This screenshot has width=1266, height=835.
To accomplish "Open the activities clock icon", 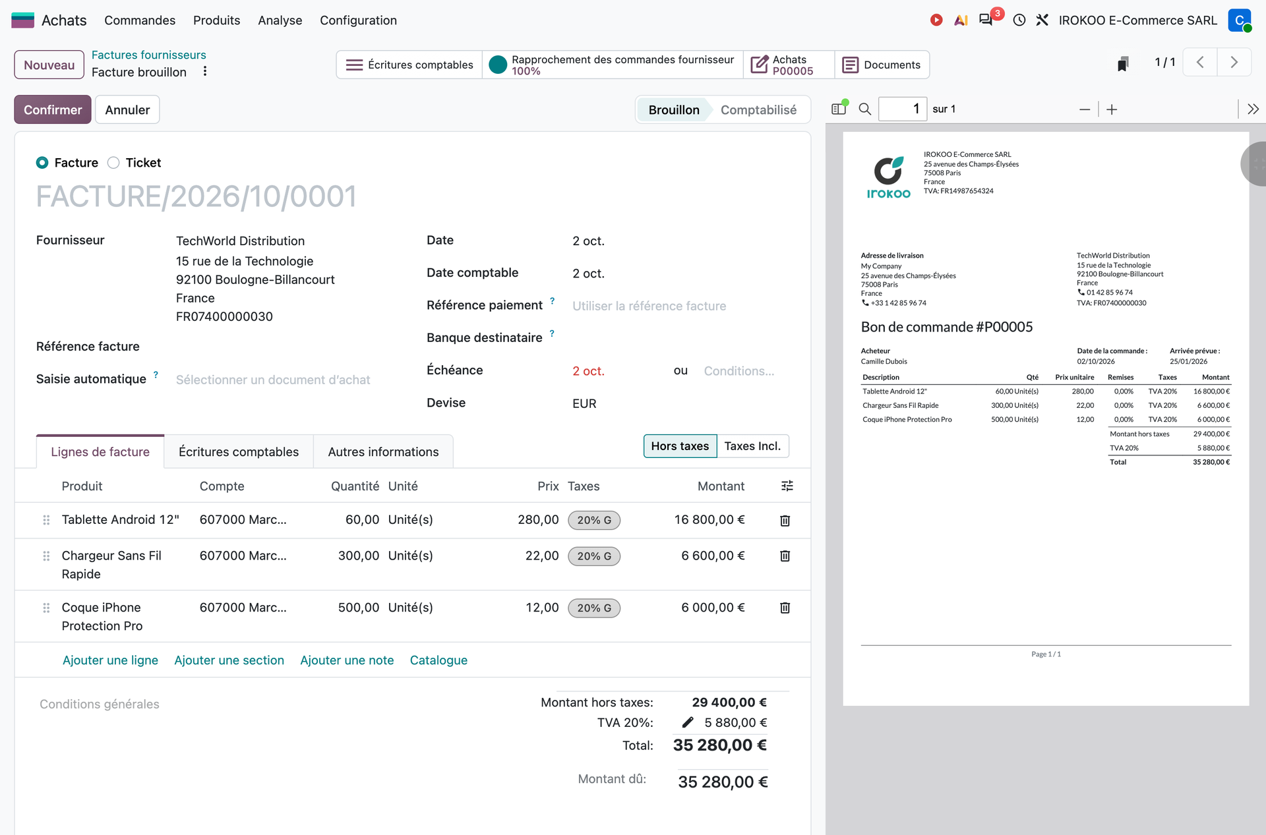I will point(1019,20).
